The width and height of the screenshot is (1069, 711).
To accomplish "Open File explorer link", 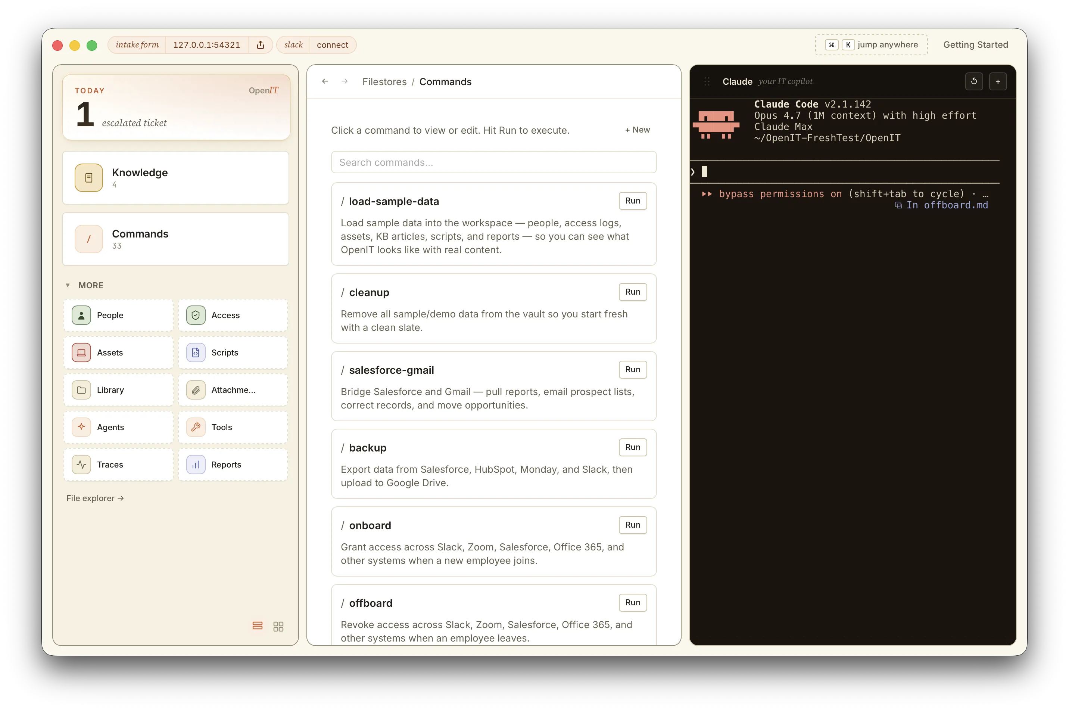I will point(95,498).
